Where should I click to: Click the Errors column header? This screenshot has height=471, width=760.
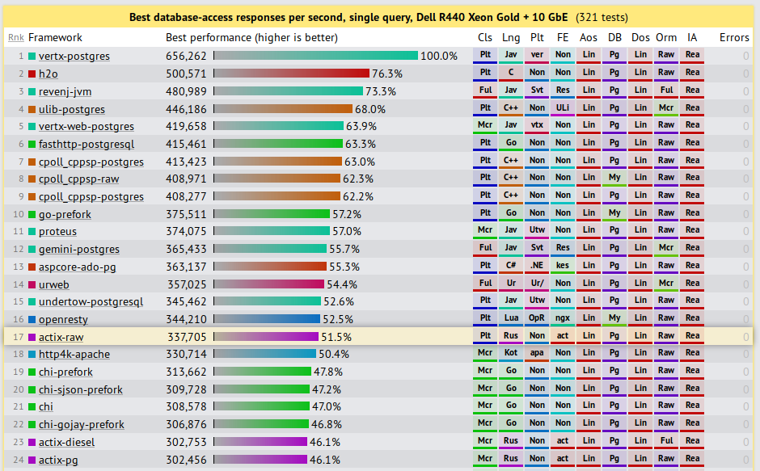pyautogui.click(x=734, y=37)
